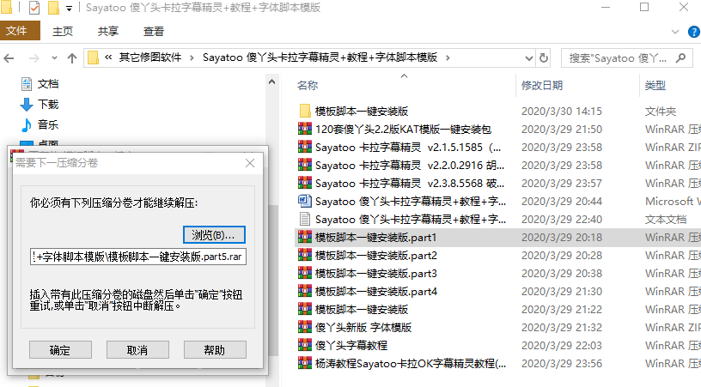701x387 pixels.
Task: Select the 模板脚本一键安装版 folder icon
Action: (x=305, y=111)
